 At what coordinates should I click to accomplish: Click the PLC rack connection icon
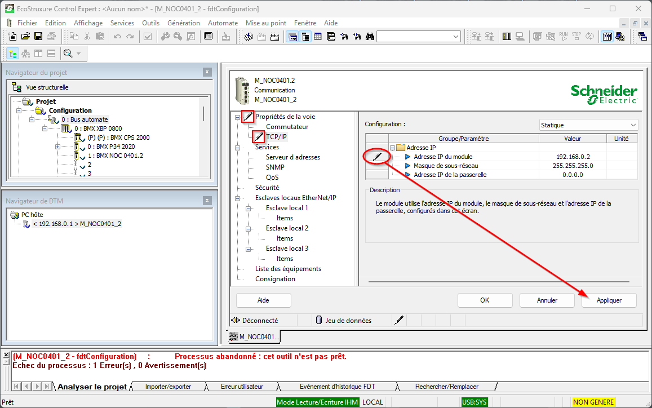(507, 37)
